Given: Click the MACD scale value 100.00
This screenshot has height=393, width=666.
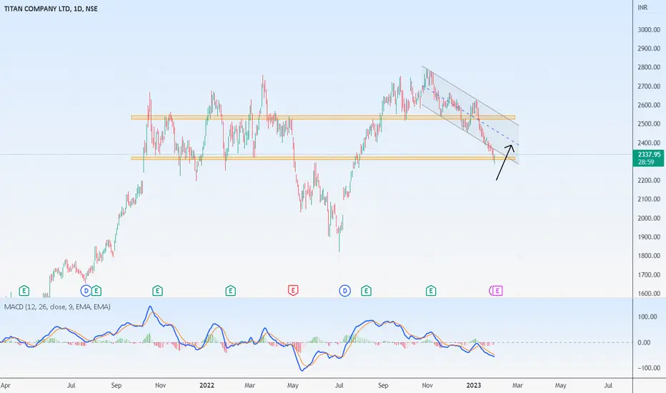Looking at the screenshot, I should [x=647, y=317].
